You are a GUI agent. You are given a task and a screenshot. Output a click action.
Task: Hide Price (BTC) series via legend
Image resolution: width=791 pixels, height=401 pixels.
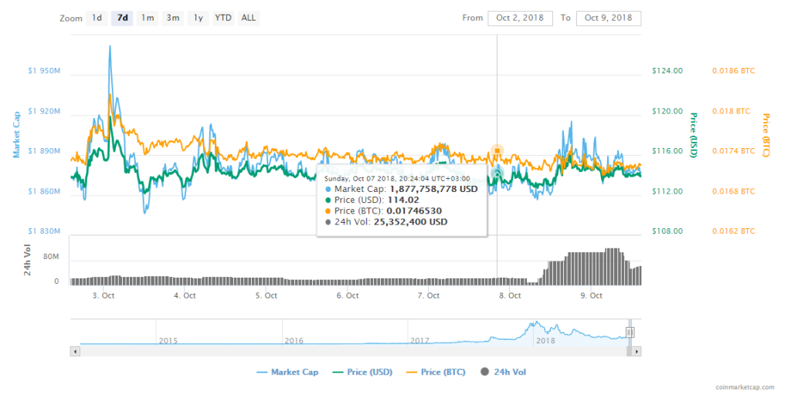click(x=439, y=372)
